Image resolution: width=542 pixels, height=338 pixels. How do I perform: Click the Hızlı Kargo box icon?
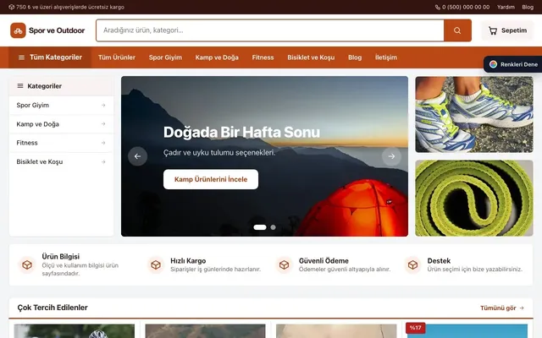click(156, 264)
